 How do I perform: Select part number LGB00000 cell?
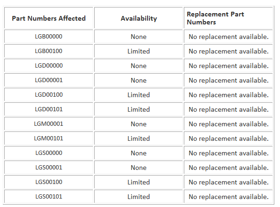point(49,37)
